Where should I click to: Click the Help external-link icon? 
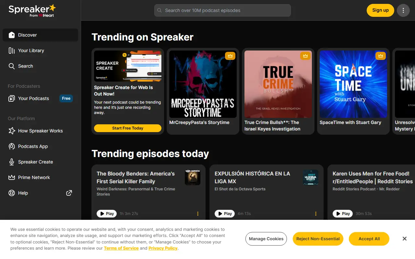tap(69, 193)
